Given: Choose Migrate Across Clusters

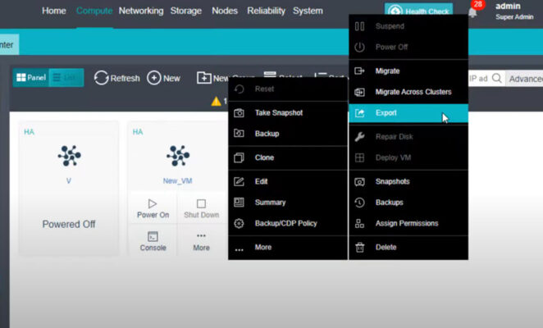Looking at the screenshot, I should (408, 92).
